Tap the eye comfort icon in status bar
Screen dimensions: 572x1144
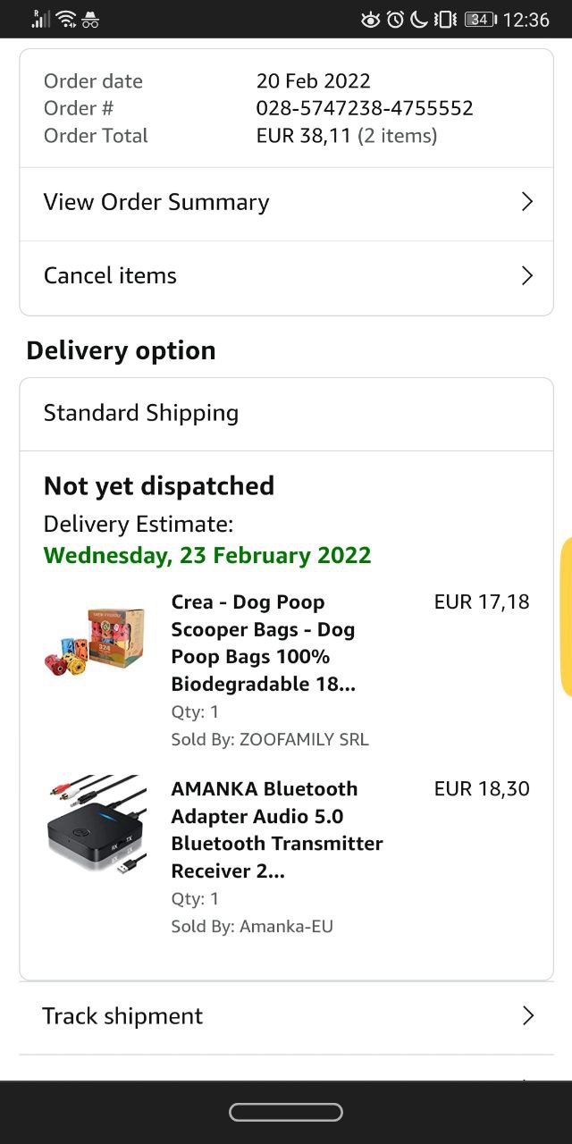(370, 20)
